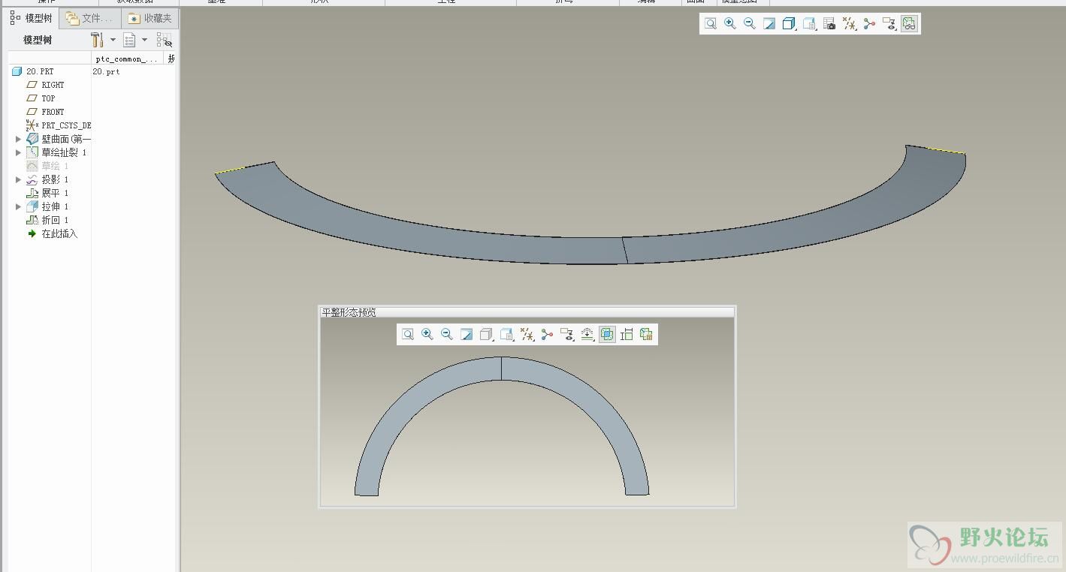Screen dimensions: 1066x572
Task: Open datum display filters in main toolbar
Action: (x=849, y=24)
